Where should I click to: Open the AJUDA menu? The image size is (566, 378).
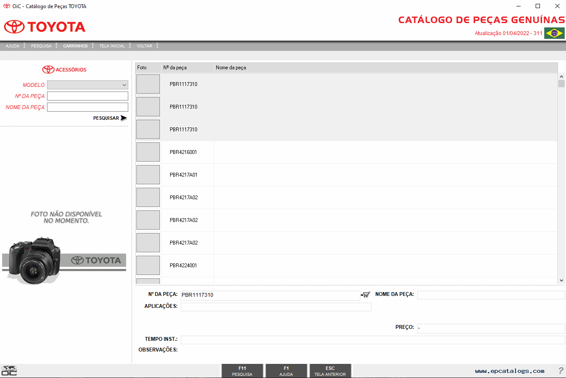click(x=12, y=46)
